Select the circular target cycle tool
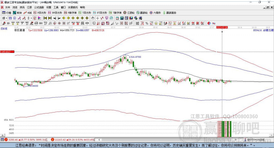Viewport: 274px width, 148px height. pos(55,24)
